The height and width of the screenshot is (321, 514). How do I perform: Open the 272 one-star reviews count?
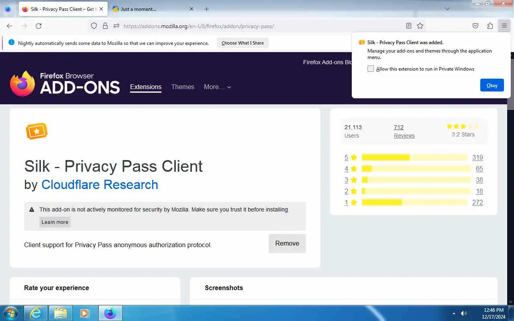[x=477, y=202]
